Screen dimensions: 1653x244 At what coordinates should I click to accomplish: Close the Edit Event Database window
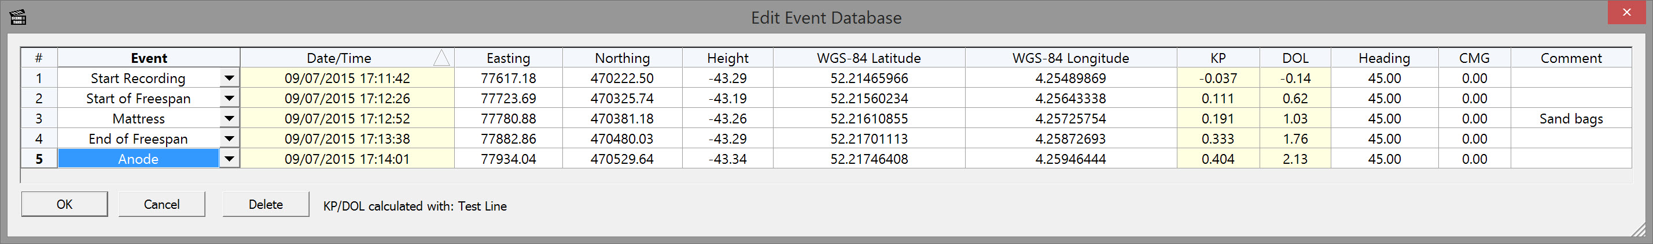pyautogui.click(x=1626, y=13)
